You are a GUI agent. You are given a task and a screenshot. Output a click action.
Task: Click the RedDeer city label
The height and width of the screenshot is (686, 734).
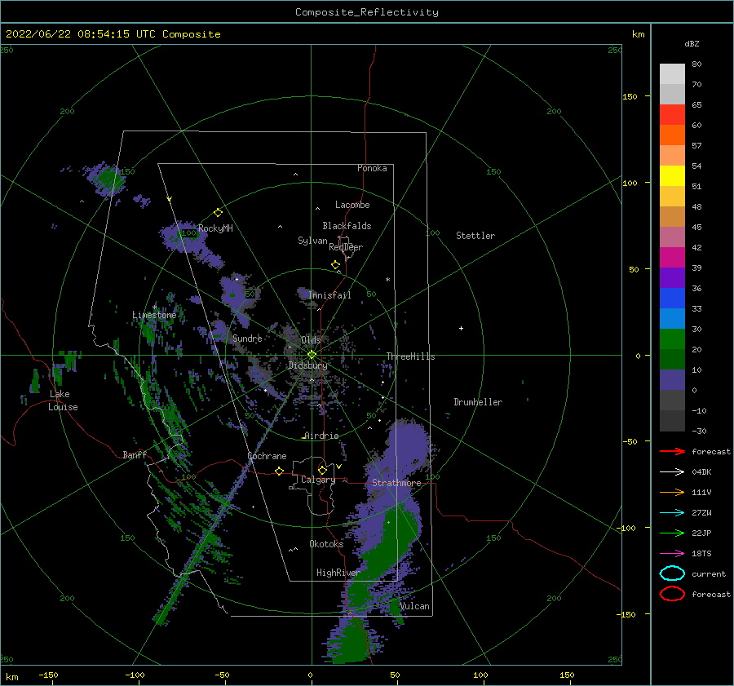tap(346, 247)
